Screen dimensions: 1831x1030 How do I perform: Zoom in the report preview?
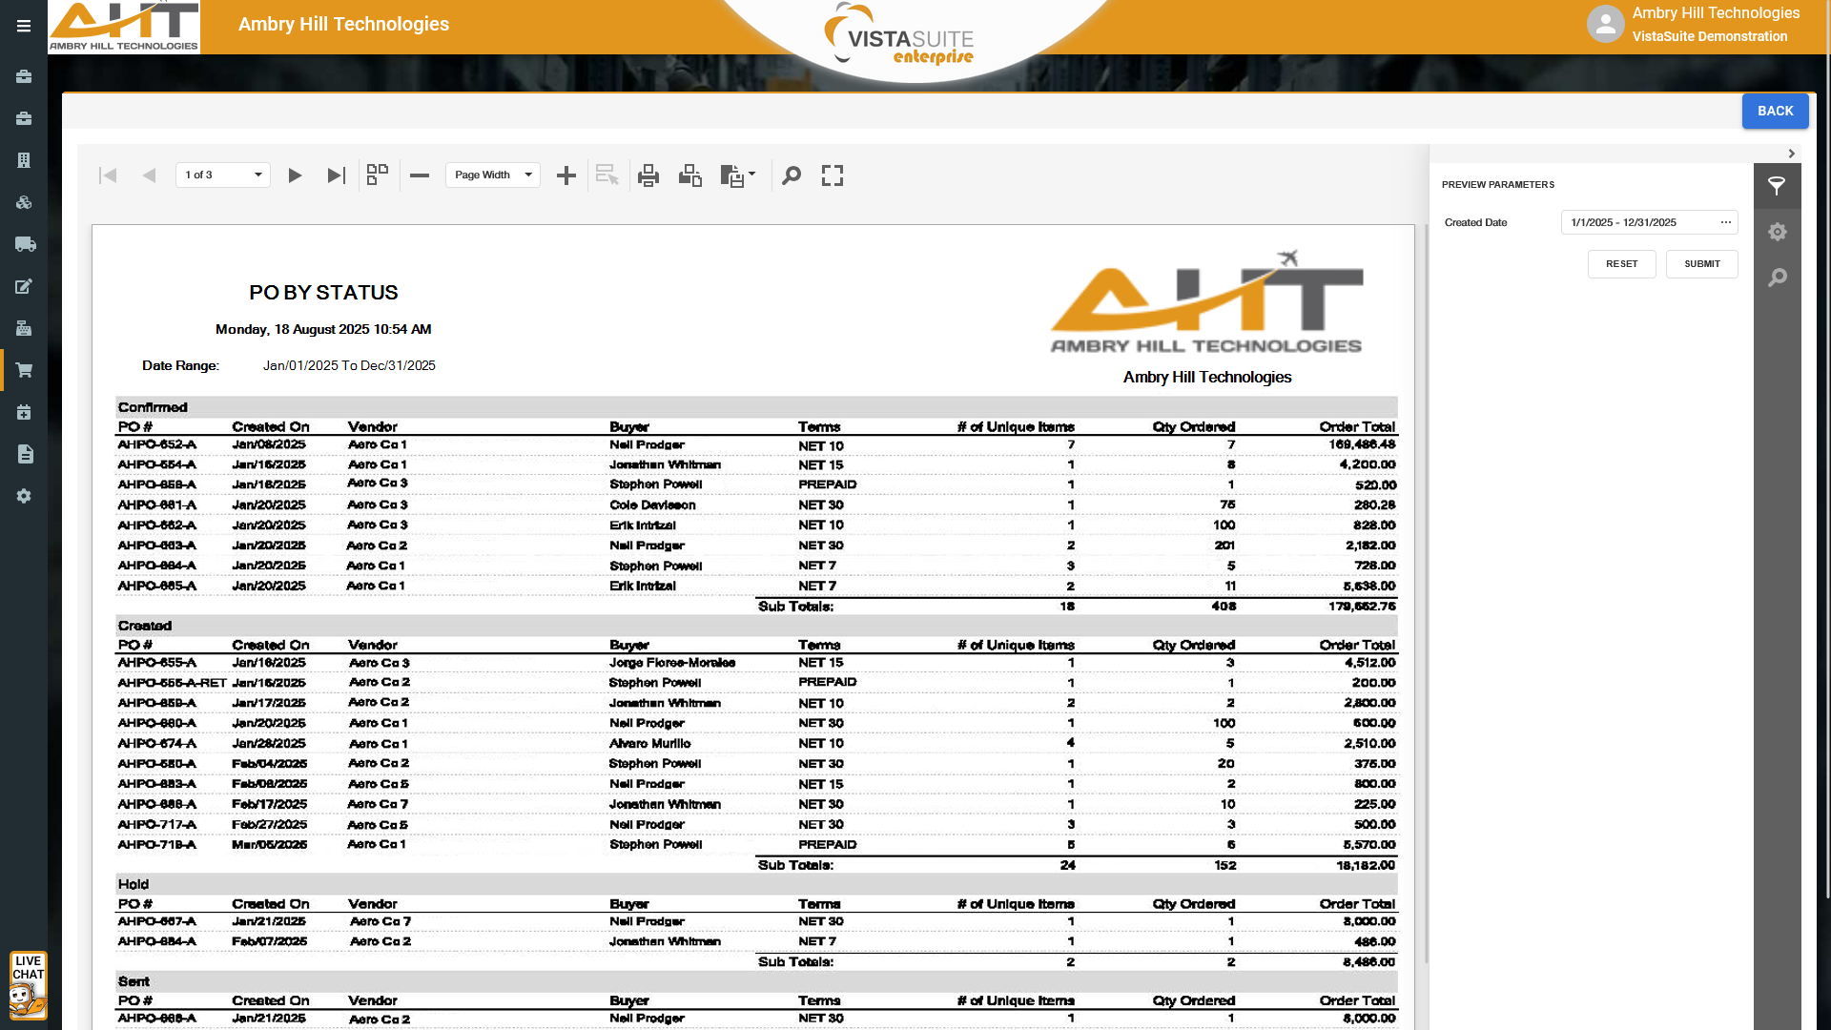(566, 175)
